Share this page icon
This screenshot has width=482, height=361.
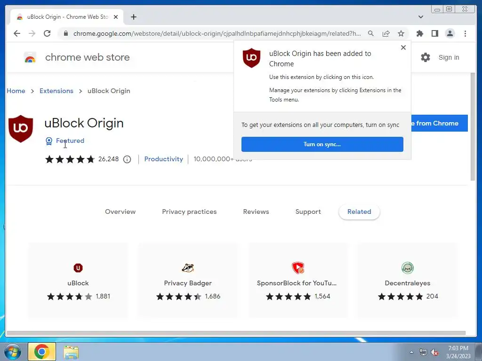tap(386, 33)
